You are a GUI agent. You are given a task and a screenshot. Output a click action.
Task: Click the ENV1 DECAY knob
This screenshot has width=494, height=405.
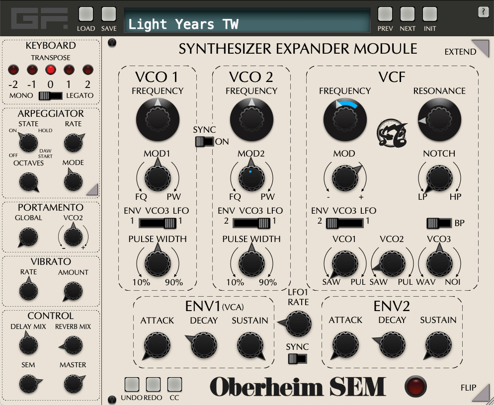click(204, 345)
